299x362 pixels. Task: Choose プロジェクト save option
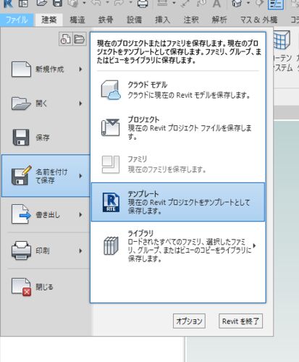(178, 127)
